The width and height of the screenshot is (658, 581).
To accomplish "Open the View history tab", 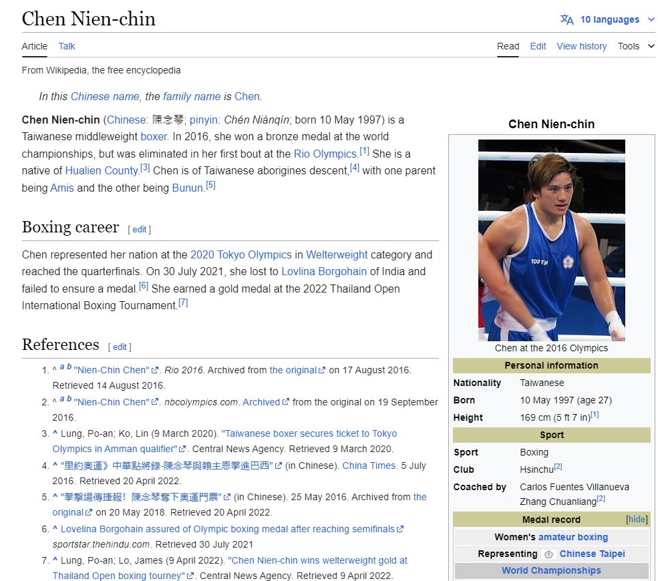I will tap(582, 46).
